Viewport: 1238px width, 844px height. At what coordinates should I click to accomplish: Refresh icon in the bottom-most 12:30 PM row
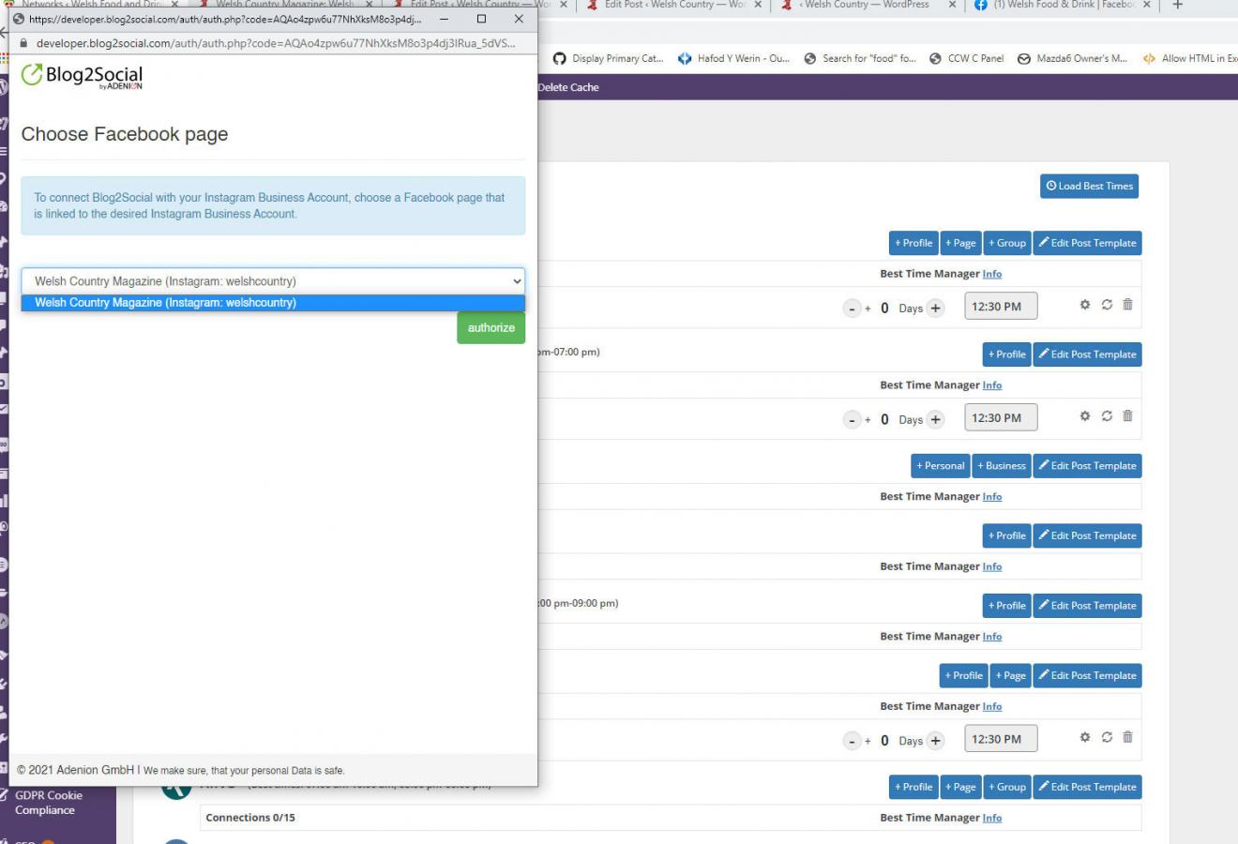point(1107,737)
